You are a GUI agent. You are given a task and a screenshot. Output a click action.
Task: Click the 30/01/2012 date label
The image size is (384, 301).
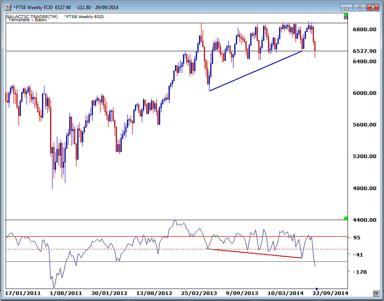[109, 293]
